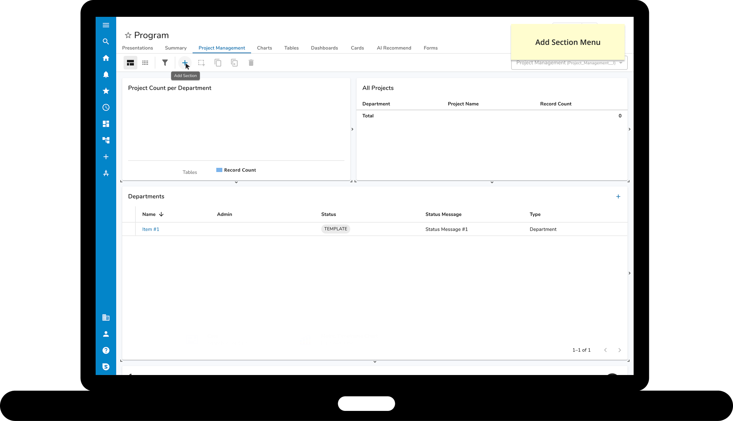Open the Cards tab
733x421 pixels.
[357, 48]
